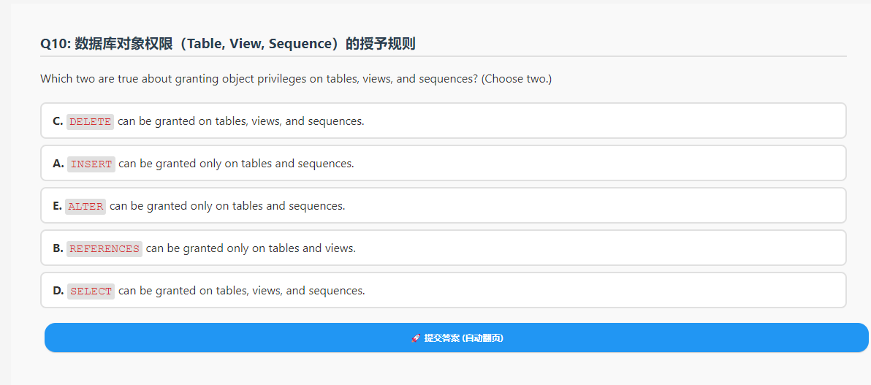The width and height of the screenshot is (871, 385).
Task: Submit answers with the 提交答案 button
Action: coord(456,338)
